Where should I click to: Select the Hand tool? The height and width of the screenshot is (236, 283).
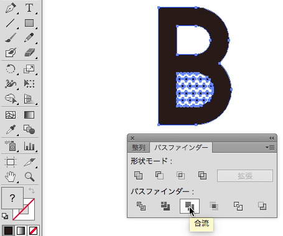(x=11, y=177)
